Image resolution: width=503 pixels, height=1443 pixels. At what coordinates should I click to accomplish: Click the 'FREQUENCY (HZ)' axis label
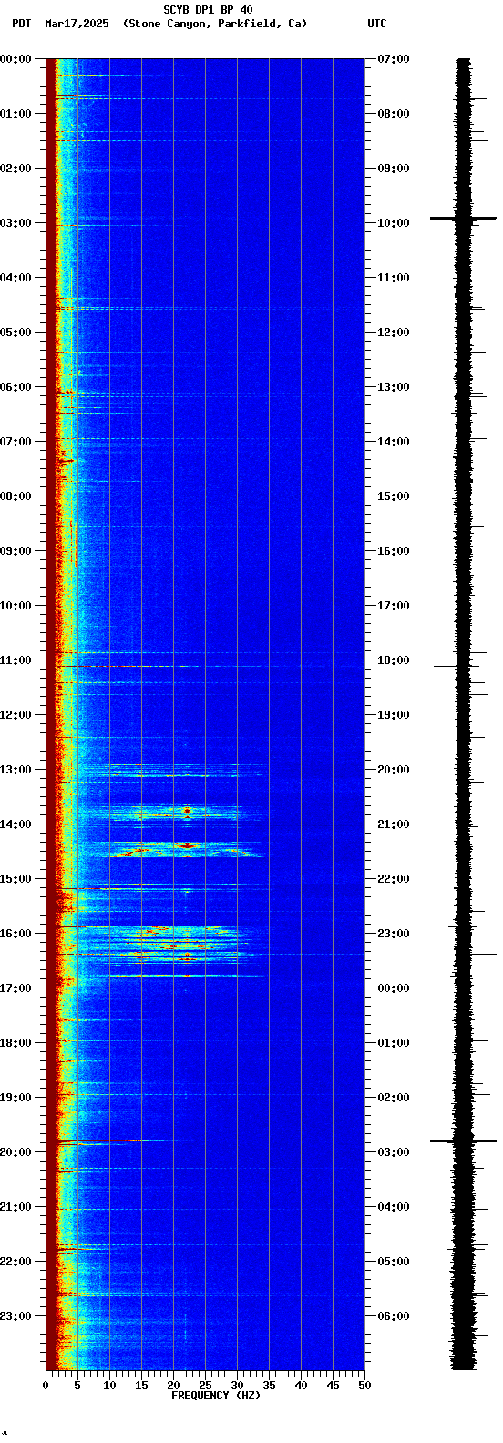pos(215,1396)
